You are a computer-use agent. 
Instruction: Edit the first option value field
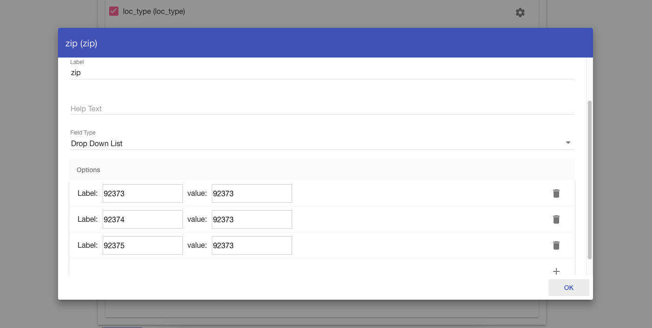(251, 193)
